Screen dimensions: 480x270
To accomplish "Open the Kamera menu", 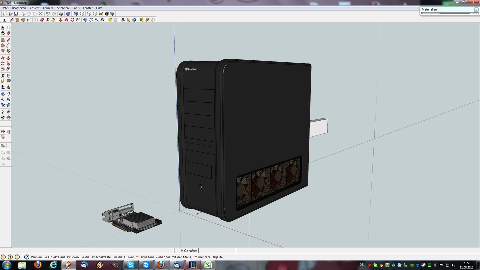I will tap(48, 8).
